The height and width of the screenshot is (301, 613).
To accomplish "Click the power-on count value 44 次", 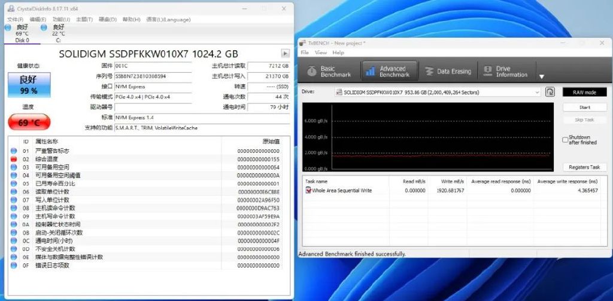I will click(x=269, y=97).
